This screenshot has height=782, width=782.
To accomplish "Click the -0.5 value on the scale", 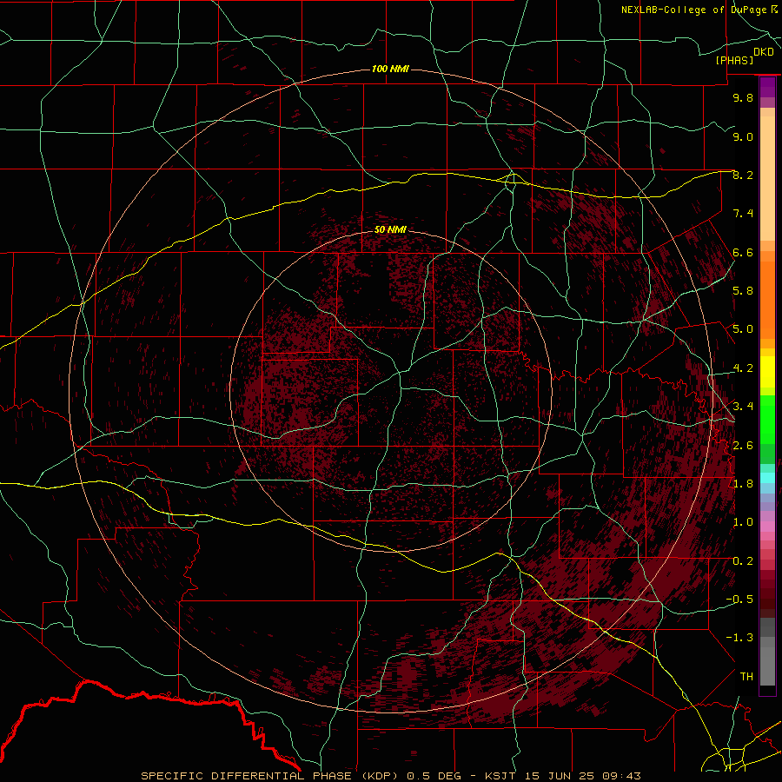I will (x=739, y=600).
